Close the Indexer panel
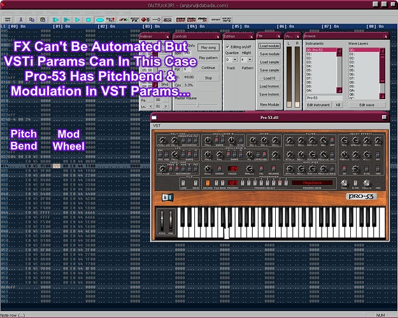This screenshot has height=318, width=398. 167,37
